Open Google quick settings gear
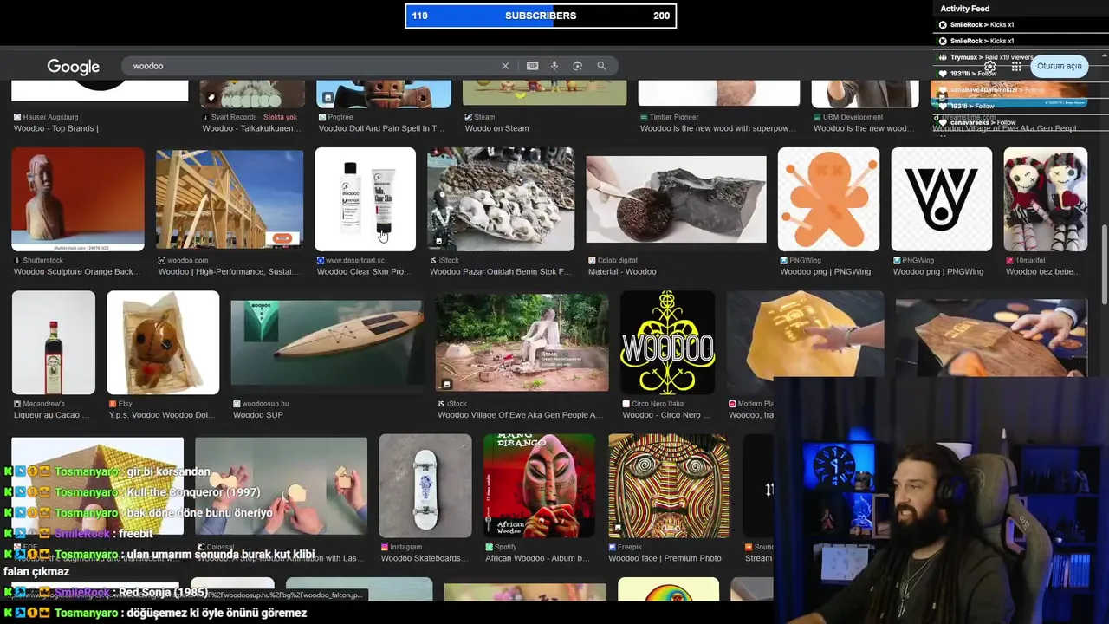 tap(989, 66)
